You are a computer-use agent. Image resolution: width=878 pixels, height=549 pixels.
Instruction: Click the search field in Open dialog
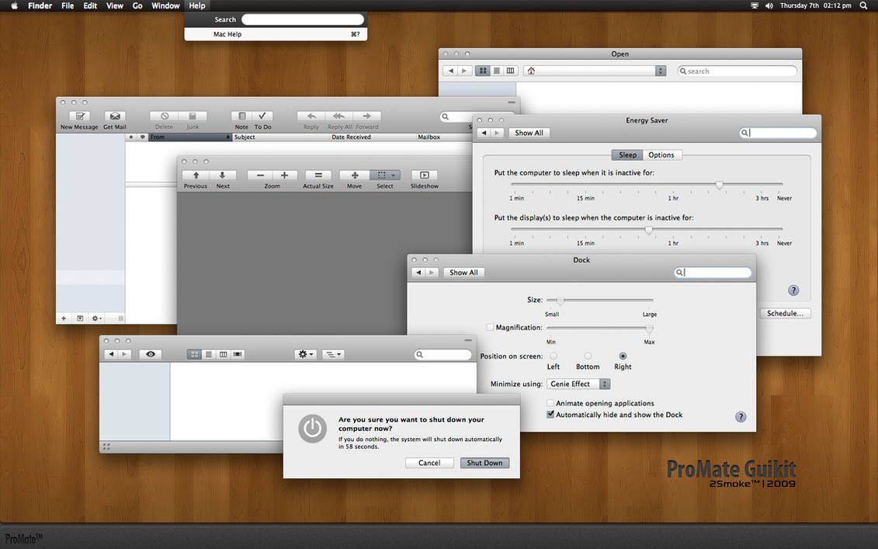[x=737, y=71]
